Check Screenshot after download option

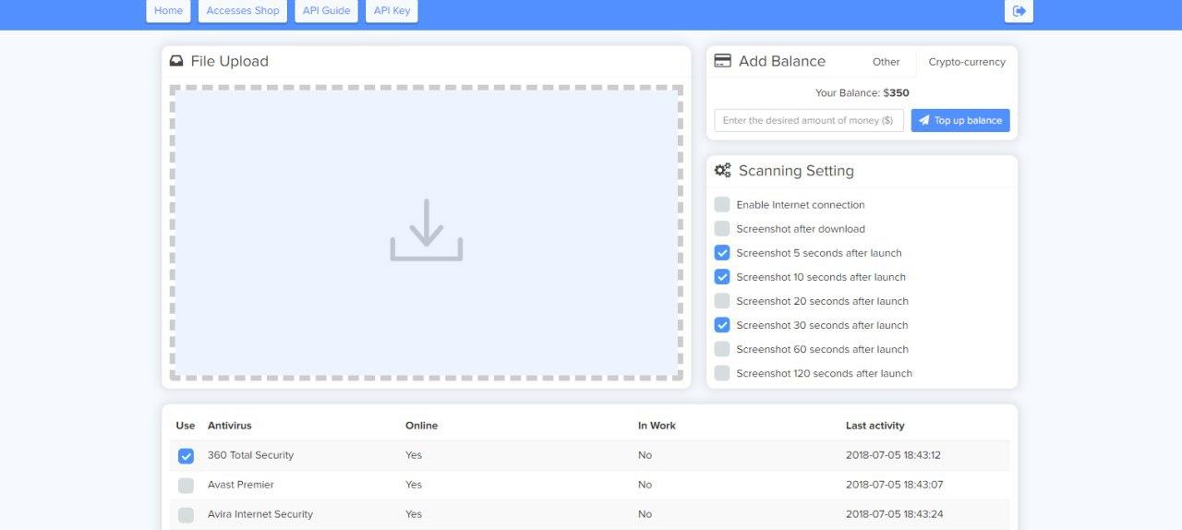722,229
